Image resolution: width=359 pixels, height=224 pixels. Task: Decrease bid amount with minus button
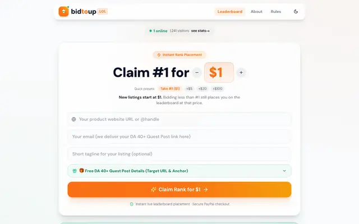(x=197, y=72)
